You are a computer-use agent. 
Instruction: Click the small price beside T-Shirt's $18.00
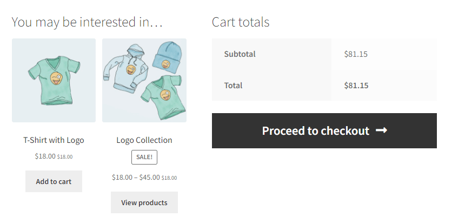[x=65, y=157]
